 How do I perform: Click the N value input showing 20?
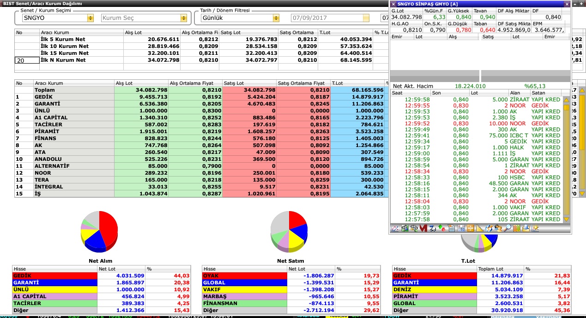[x=26, y=60]
